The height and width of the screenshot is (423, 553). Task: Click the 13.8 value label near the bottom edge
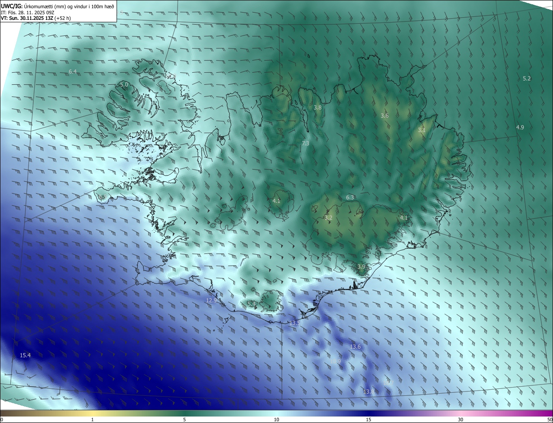368,391
